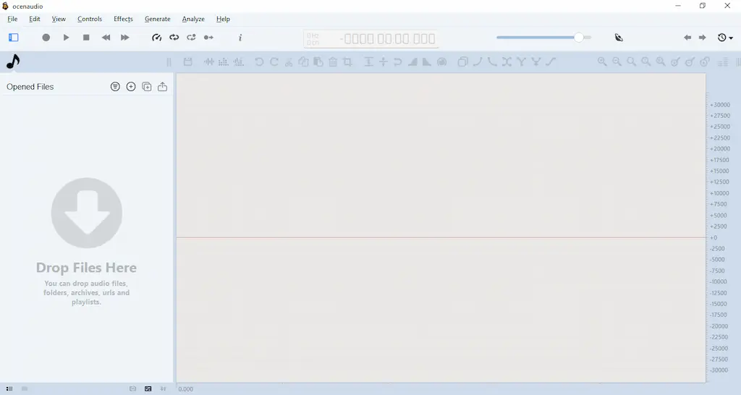Click the add file plus icon
This screenshot has width=741, height=395.
131,87
